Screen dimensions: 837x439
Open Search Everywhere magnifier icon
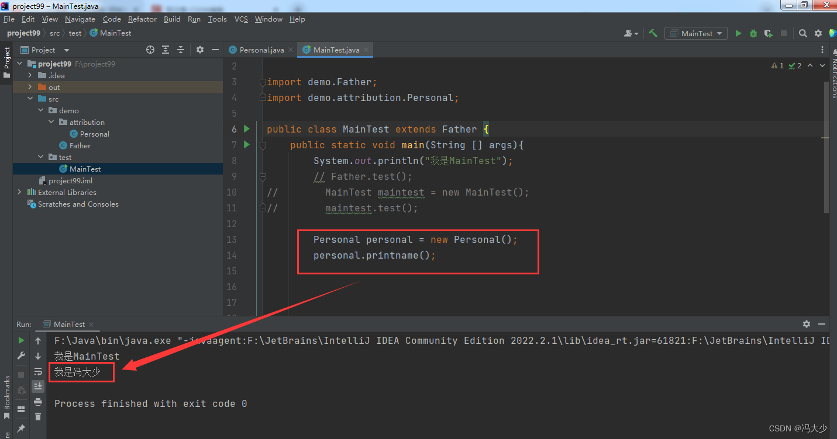(803, 33)
